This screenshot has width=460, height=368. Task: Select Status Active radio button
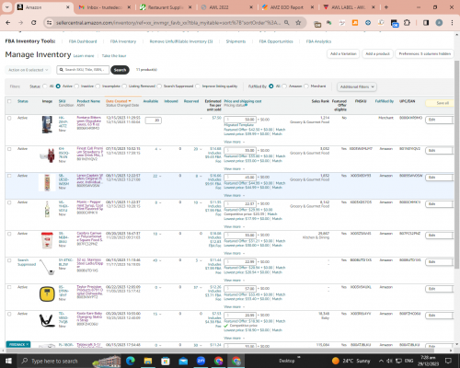click(58, 86)
